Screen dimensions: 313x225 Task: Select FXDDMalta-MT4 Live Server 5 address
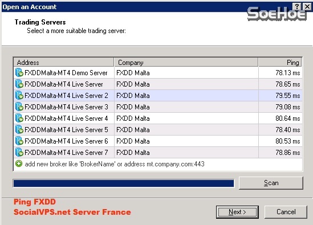click(66, 130)
